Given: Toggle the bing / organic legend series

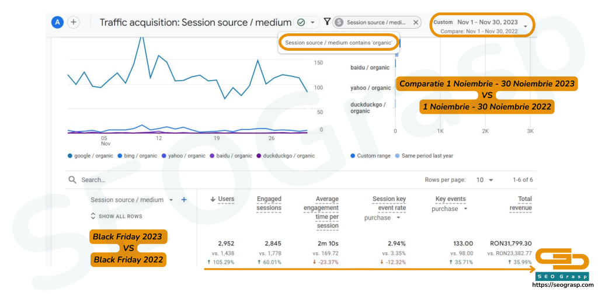Looking at the screenshot, I should tap(137, 156).
